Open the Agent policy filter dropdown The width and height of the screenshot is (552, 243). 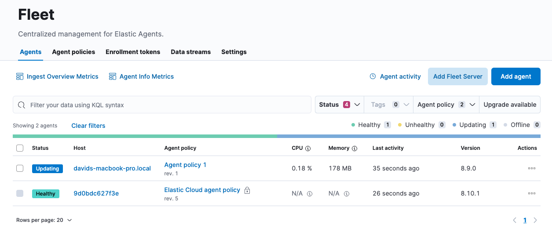tap(446, 105)
